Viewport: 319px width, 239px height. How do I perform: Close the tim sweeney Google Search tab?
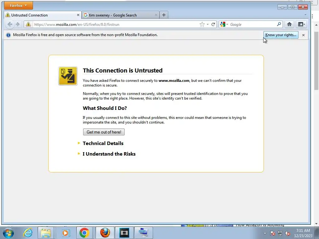pyautogui.click(x=156, y=15)
